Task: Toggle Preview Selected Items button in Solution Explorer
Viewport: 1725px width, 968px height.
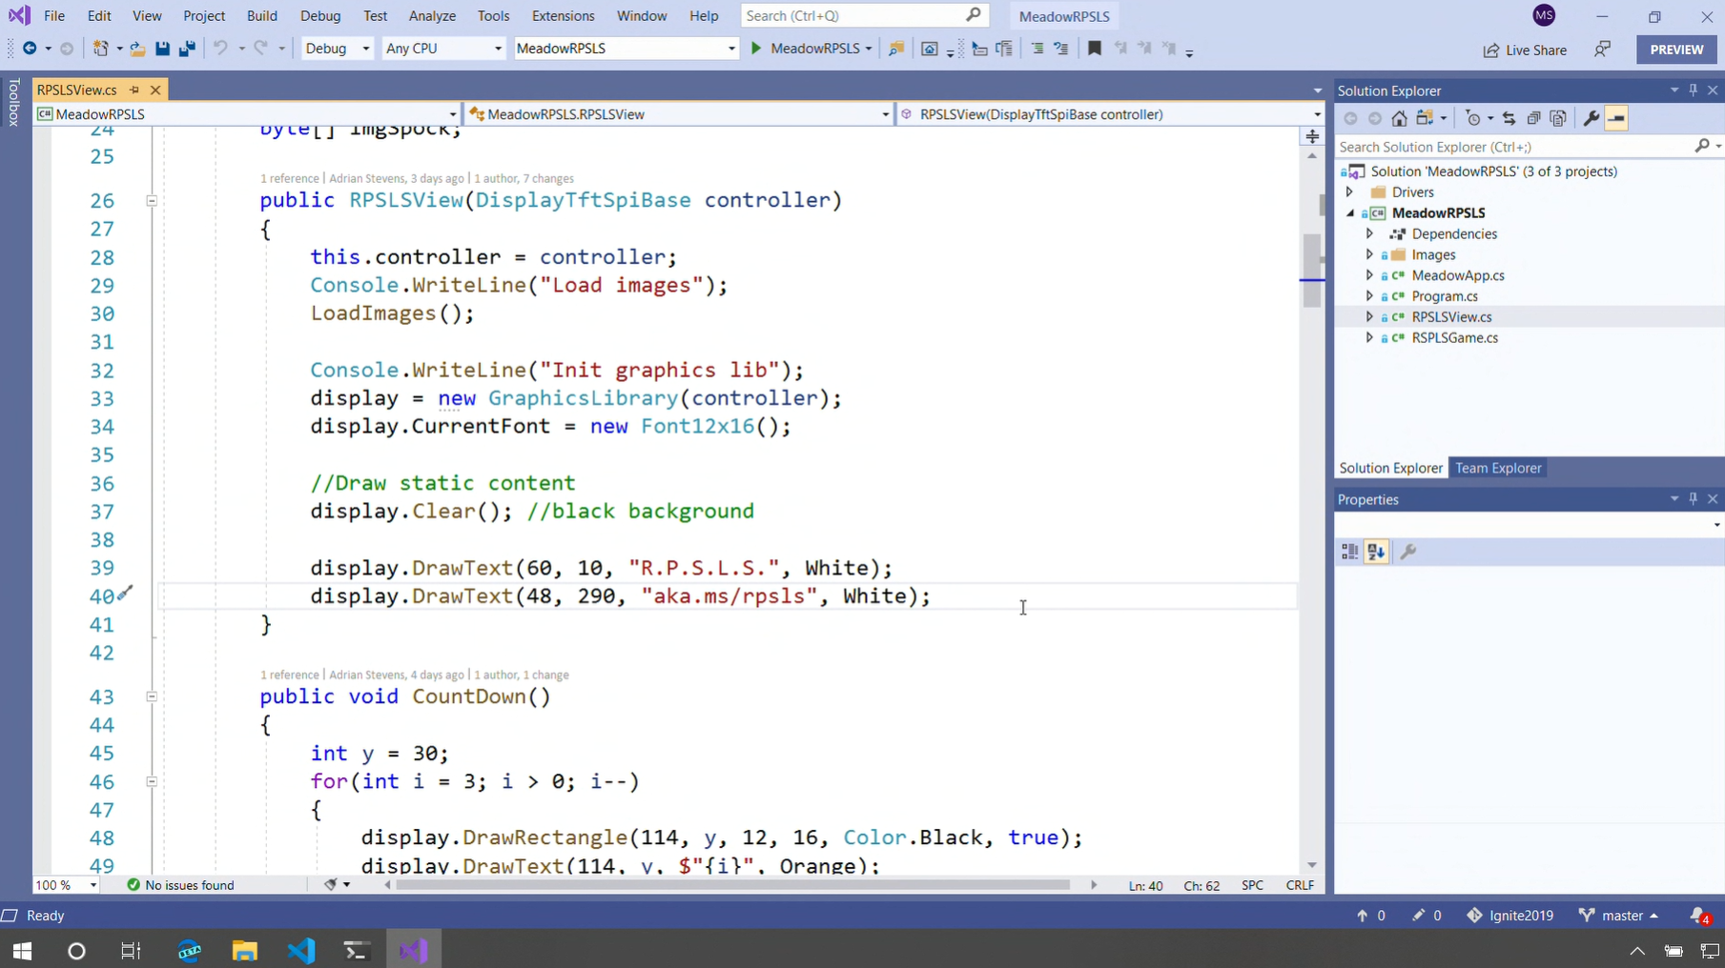Action: click(x=1616, y=118)
